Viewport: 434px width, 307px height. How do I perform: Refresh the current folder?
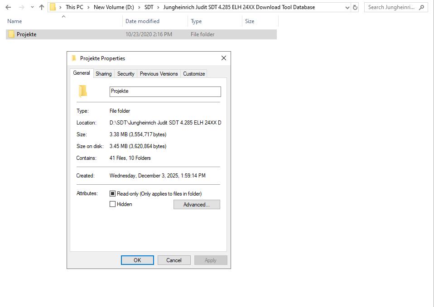pos(355,8)
